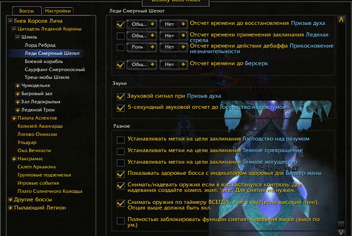Disable the Берсерк countdown checkbox
This screenshot has width=352, height=236.
[121, 65]
